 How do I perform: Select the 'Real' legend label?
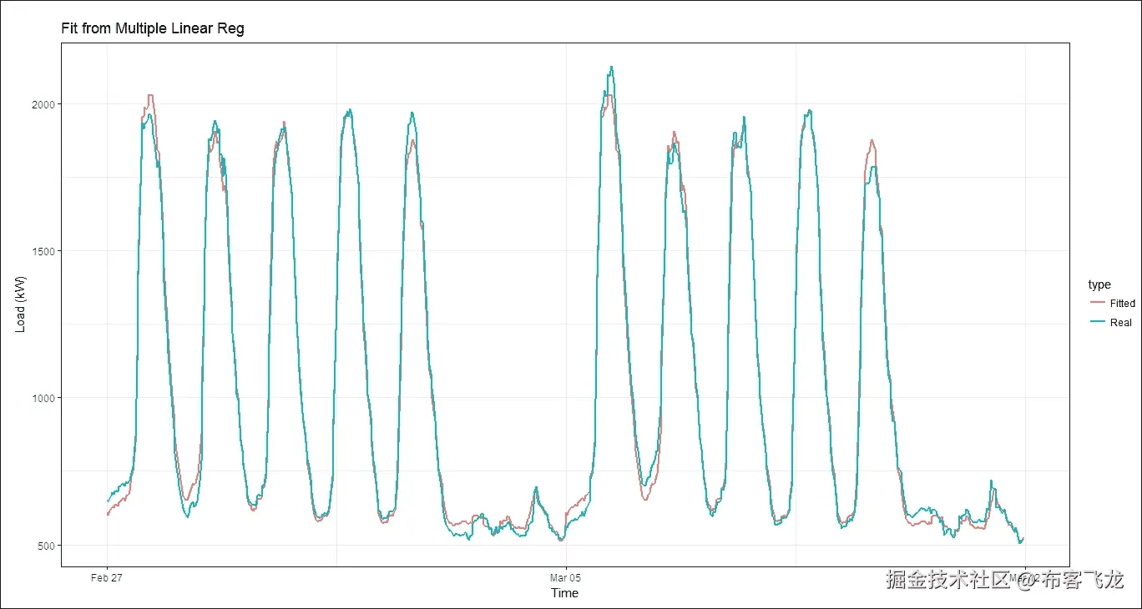[1121, 323]
